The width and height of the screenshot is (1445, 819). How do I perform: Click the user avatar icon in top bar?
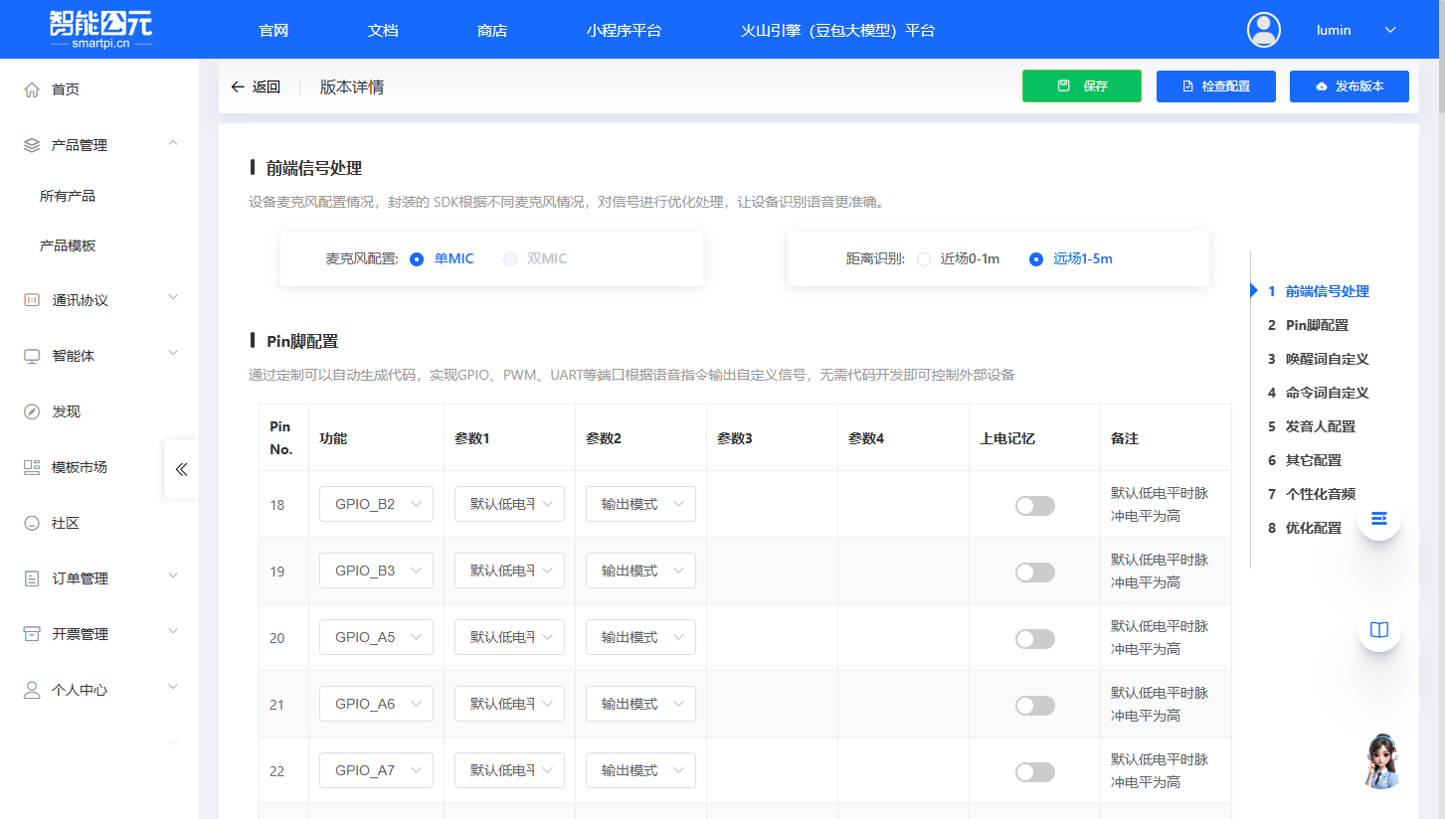coord(1263,30)
